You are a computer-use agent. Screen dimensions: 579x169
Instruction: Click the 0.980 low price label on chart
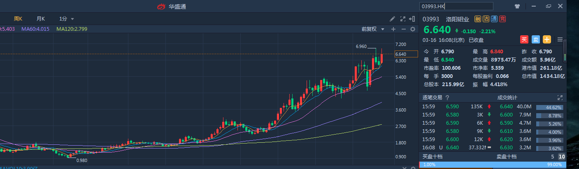click(82, 160)
